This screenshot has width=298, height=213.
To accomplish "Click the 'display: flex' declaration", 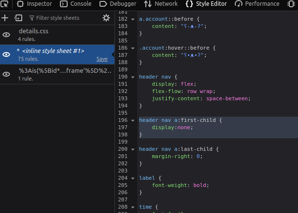I will tap(174, 84).
